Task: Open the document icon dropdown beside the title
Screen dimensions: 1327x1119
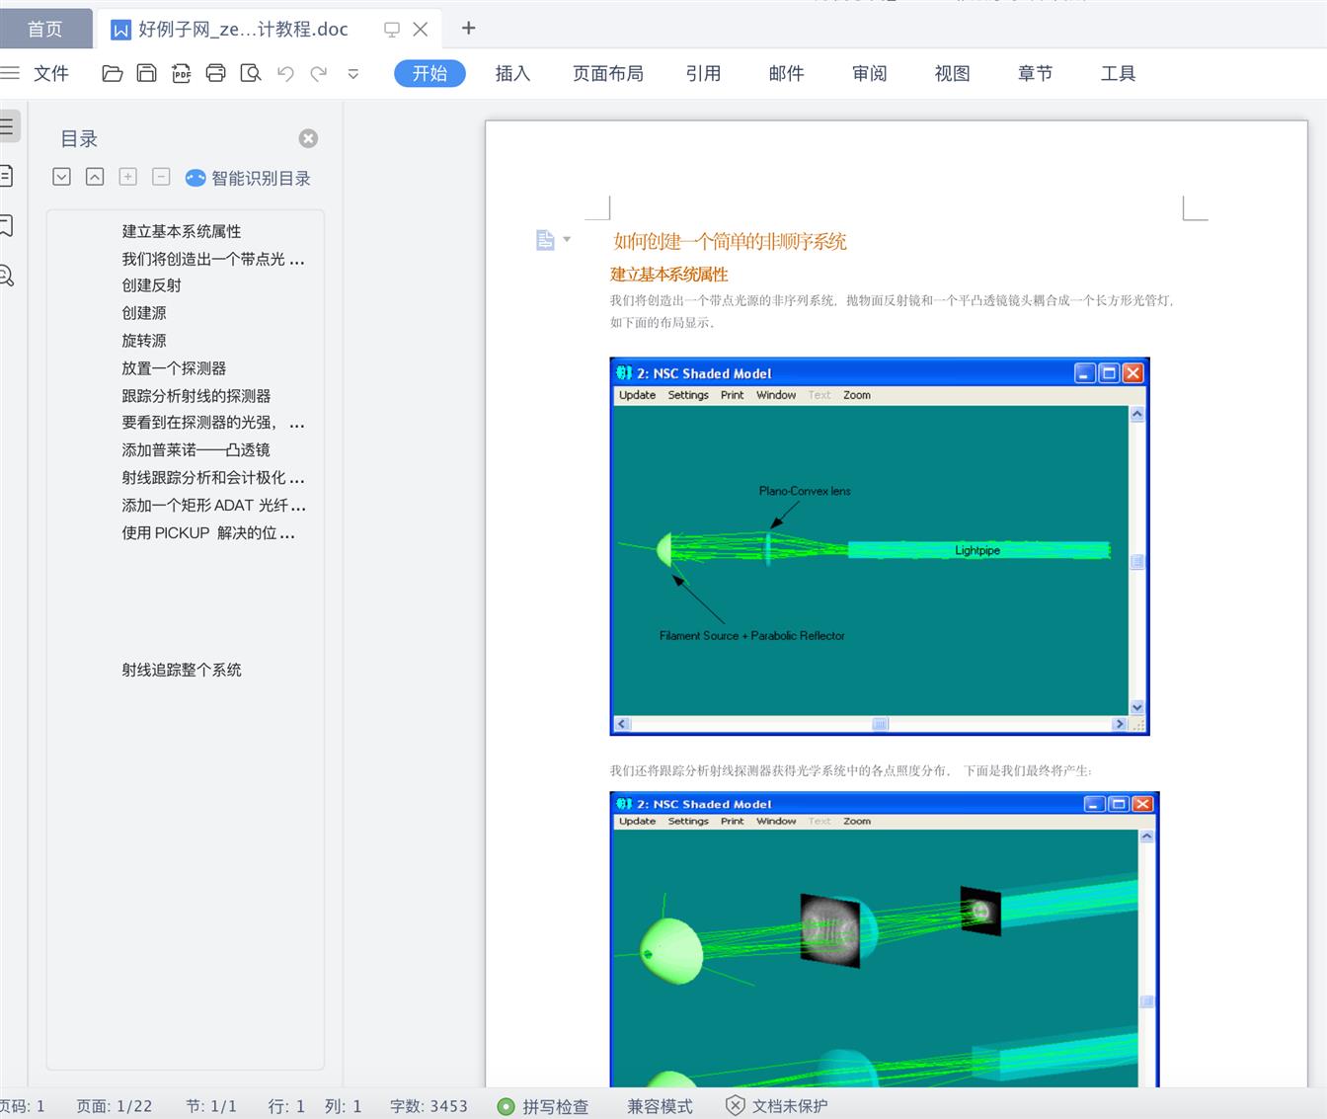Action: [553, 240]
